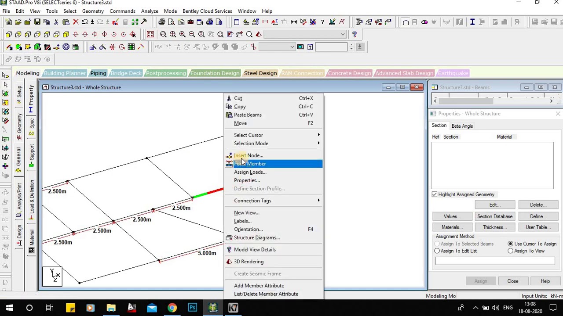Click the Take Picture camera icon
This screenshot has width=563, height=316.
tap(190, 22)
